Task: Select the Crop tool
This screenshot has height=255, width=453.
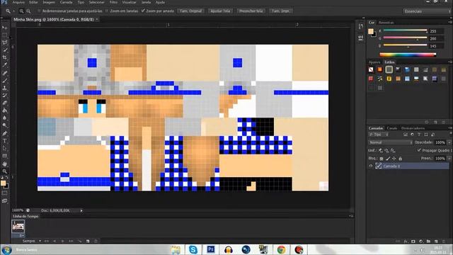Action: (x=5, y=57)
